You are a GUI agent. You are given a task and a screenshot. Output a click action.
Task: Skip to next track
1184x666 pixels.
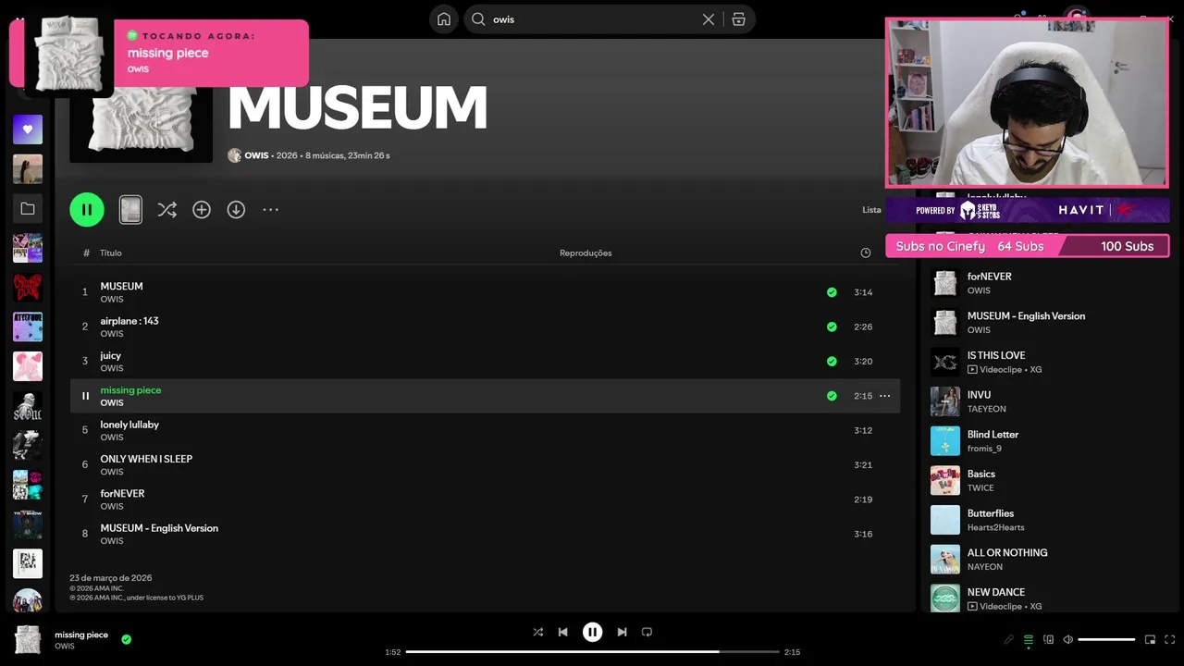click(622, 632)
